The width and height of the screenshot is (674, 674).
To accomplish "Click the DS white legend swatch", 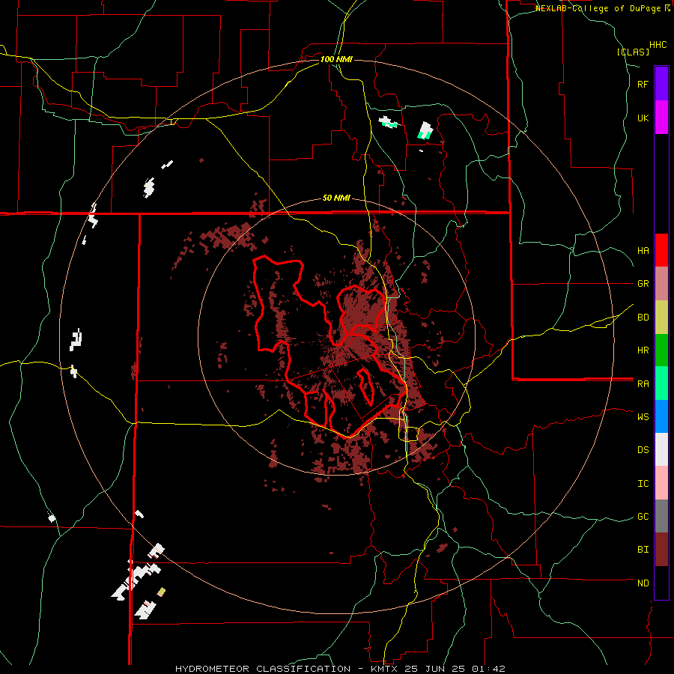I will click(661, 449).
